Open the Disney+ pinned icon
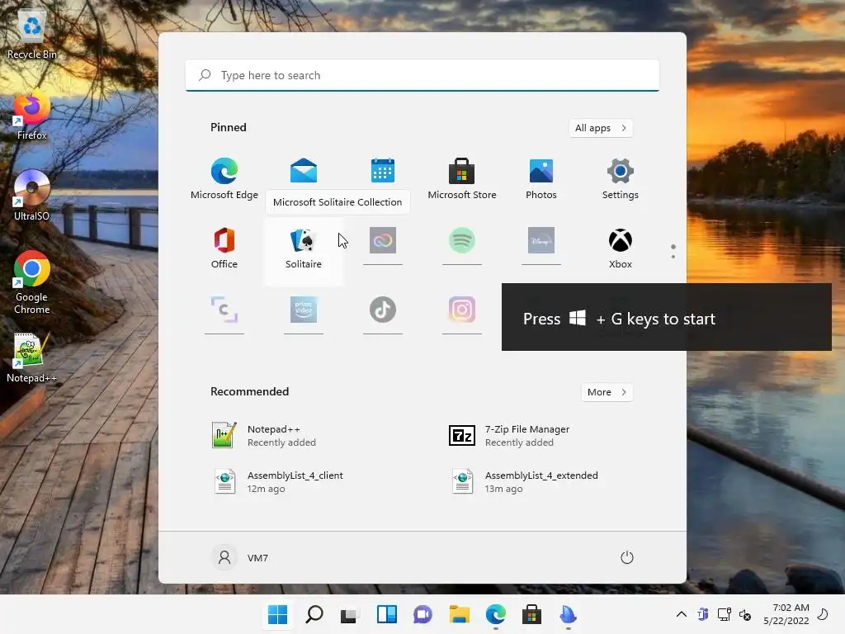This screenshot has width=845, height=634. (x=541, y=240)
